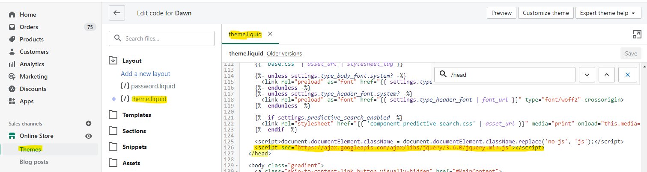Open Home in the admin sidebar
The height and width of the screenshot is (172, 647).
pyautogui.click(x=28, y=15)
